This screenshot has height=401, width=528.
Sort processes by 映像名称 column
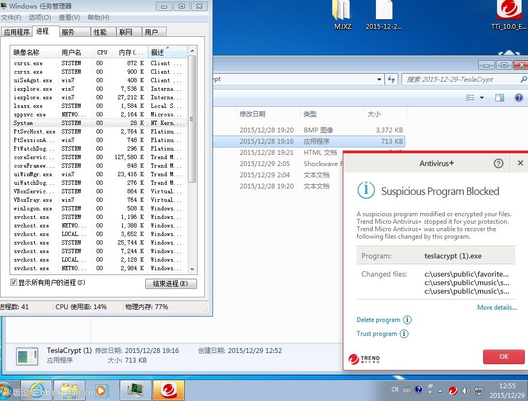(x=34, y=52)
